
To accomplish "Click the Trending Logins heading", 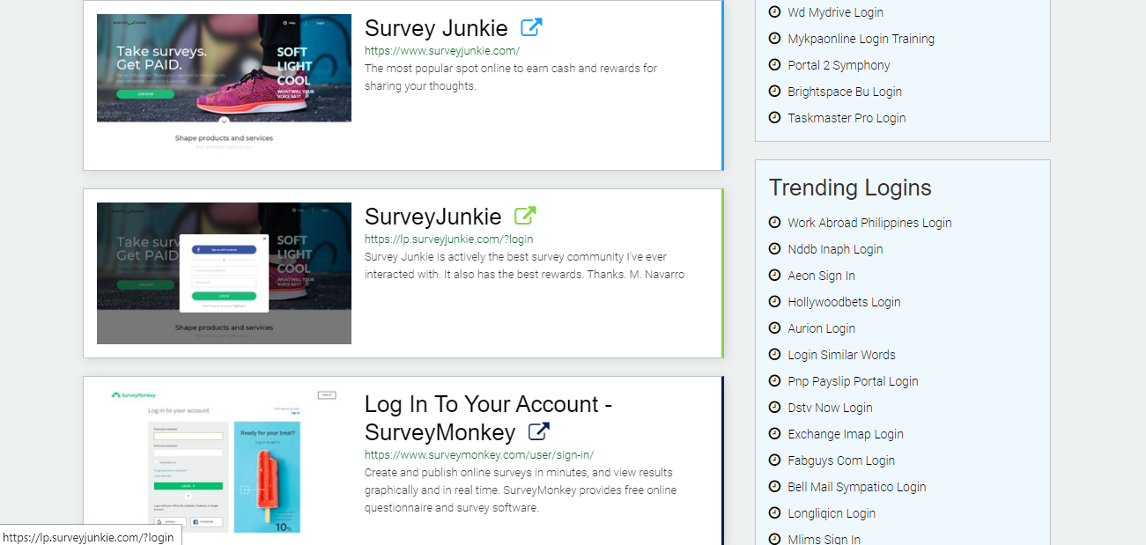I will (850, 188).
